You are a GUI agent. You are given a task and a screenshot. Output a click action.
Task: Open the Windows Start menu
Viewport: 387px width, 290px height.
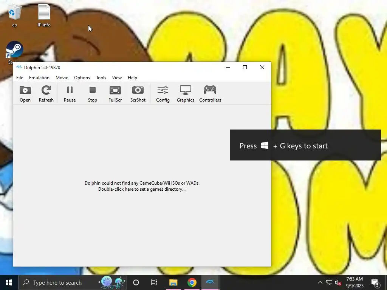[9, 282]
